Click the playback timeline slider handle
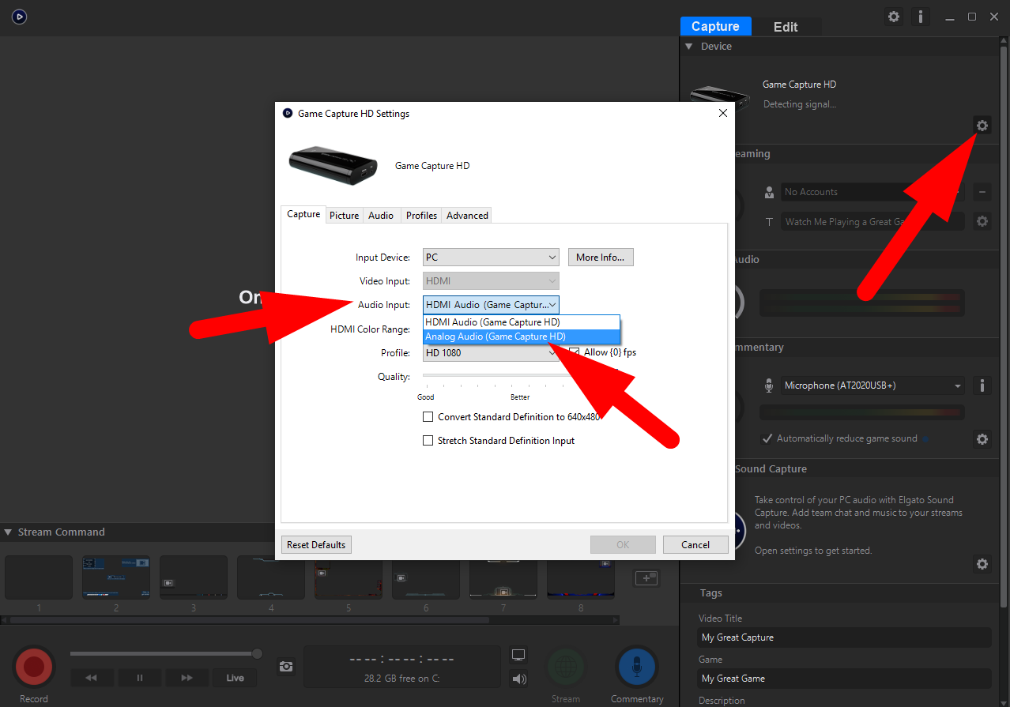 [x=257, y=653]
